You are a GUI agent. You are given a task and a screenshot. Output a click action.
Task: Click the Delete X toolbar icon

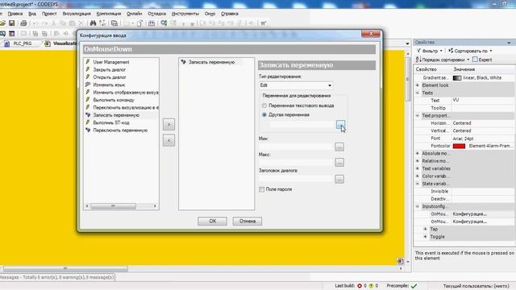coord(81,23)
